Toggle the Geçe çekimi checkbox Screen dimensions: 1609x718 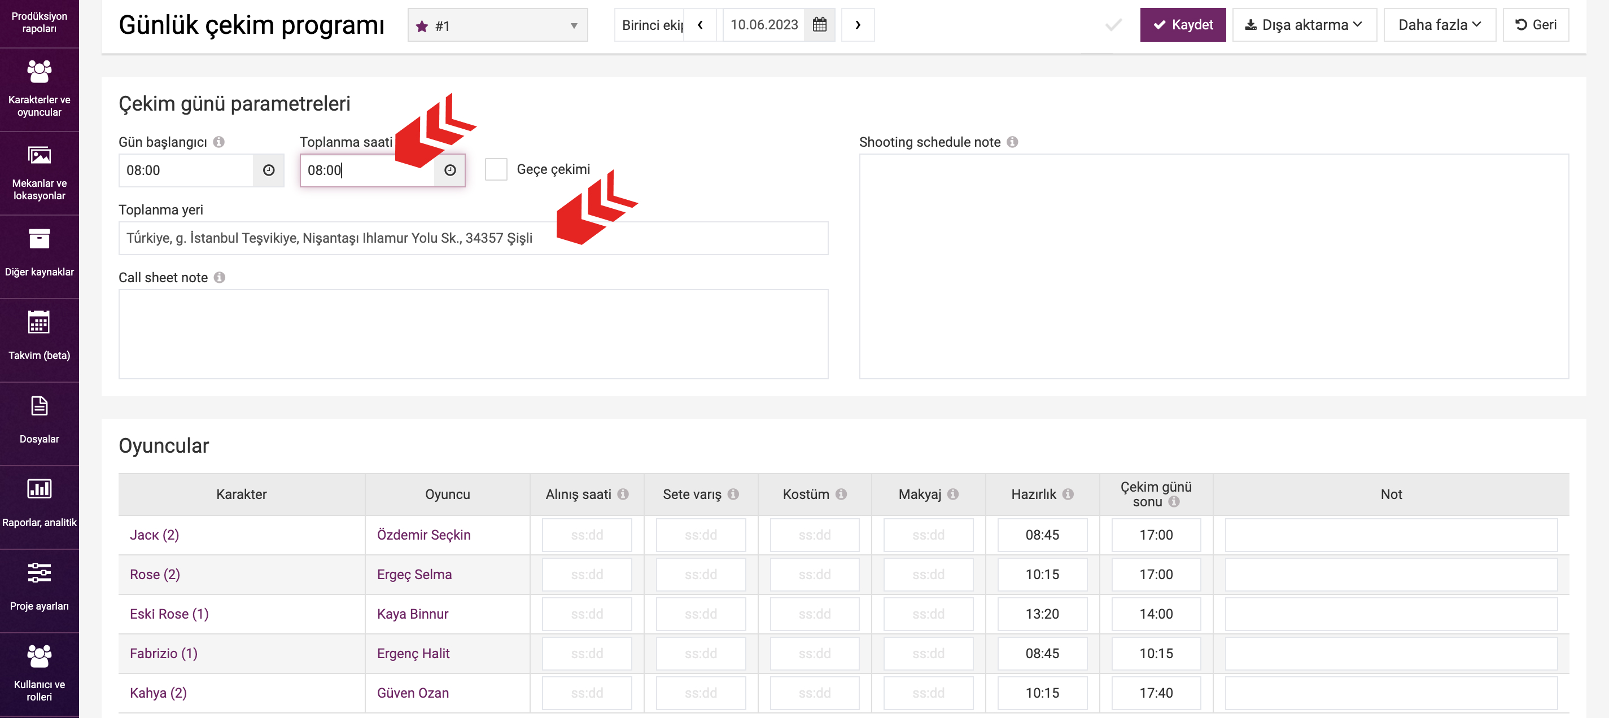click(496, 169)
